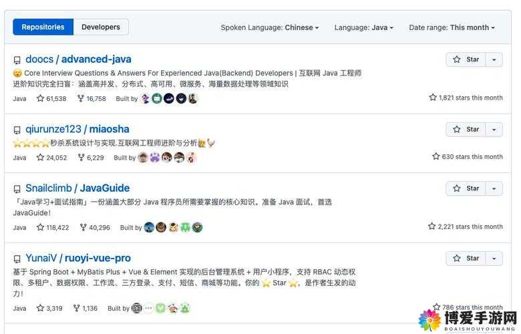Open last contributor avatar of miaosha

point(191,158)
